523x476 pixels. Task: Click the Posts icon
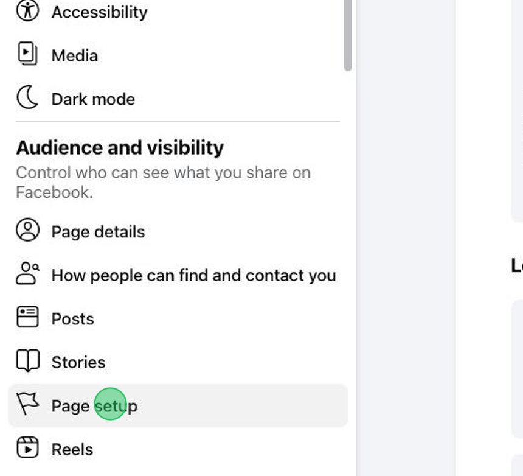tap(27, 318)
